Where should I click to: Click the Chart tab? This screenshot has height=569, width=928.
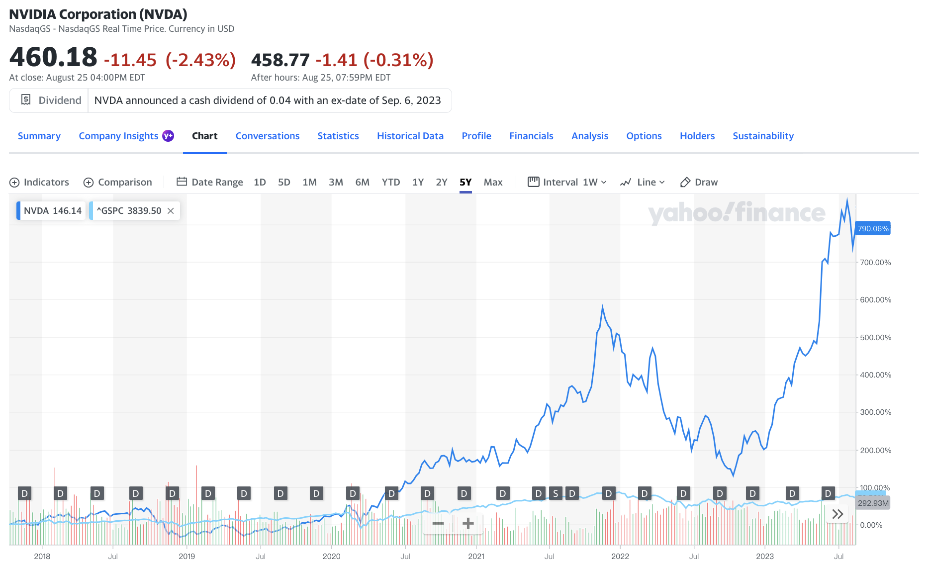click(x=205, y=136)
